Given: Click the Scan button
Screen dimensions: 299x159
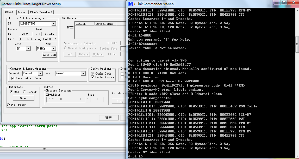Looking at the screenshot, I should [x=23, y=98].
